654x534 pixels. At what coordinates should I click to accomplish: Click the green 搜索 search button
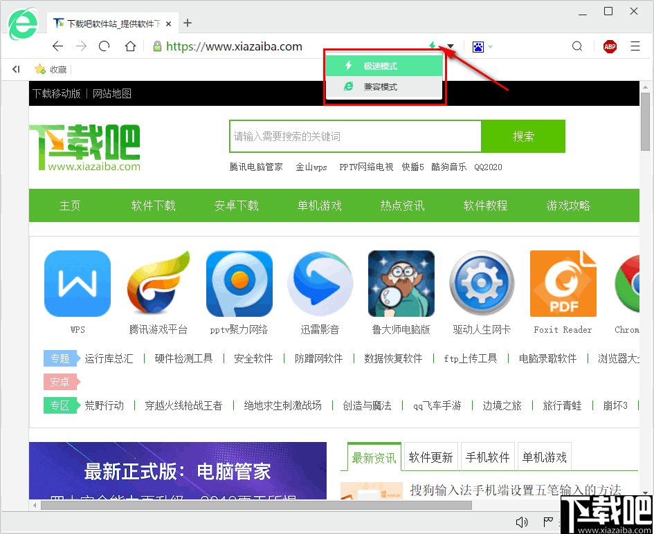[x=523, y=136]
